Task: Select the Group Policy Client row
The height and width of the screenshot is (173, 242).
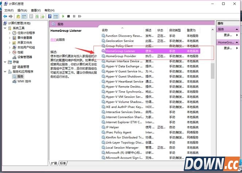Action: coord(151,46)
